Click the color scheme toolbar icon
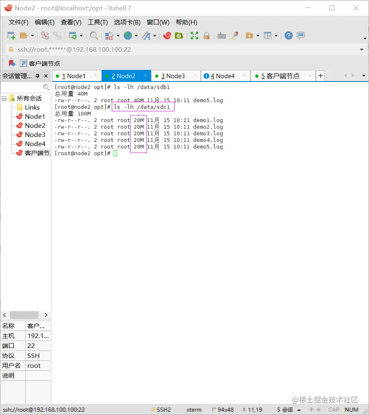Image resolution: width=369 pixels, height=415 pixels. [109, 35]
